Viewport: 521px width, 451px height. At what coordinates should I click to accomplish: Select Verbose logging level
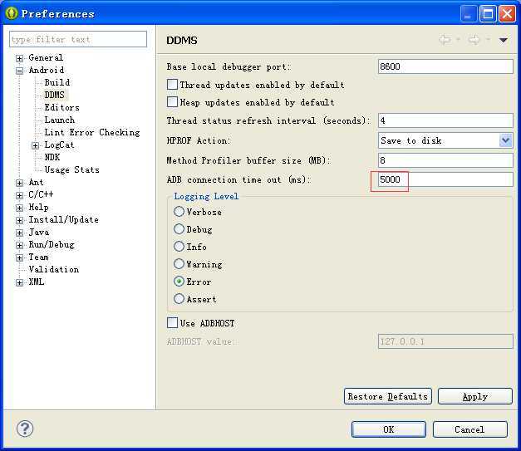(179, 211)
